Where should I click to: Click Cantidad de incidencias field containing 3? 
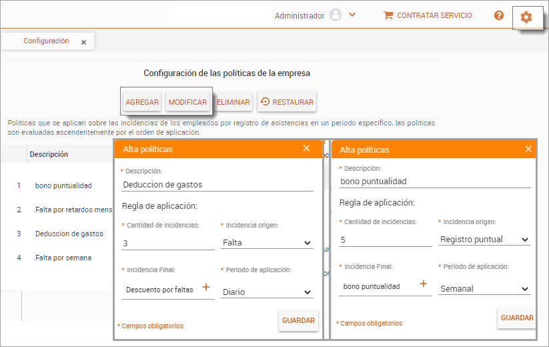click(167, 244)
